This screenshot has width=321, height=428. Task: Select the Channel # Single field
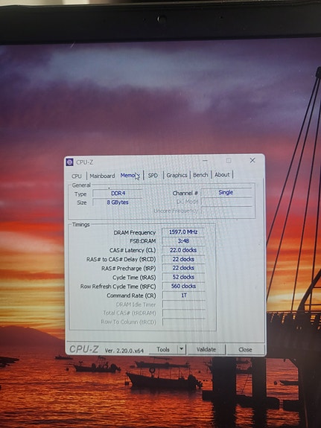[x=226, y=193]
